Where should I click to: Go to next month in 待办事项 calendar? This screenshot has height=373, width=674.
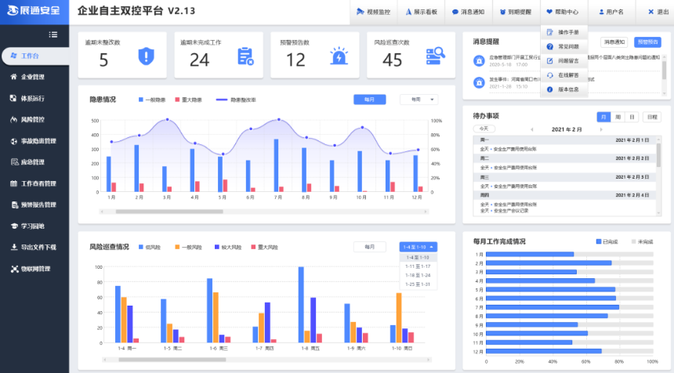coord(601,129)
